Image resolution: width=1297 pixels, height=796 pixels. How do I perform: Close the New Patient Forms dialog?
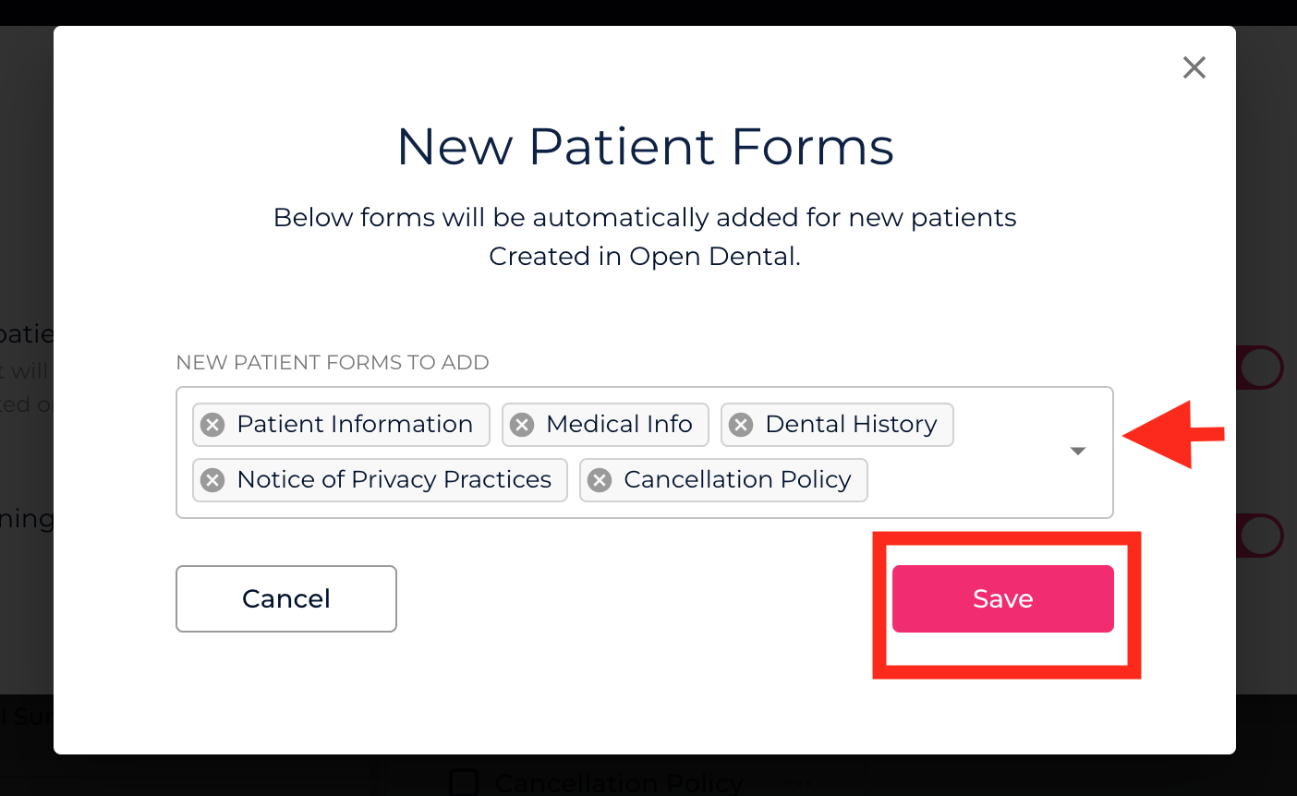tap(1194, 67)
